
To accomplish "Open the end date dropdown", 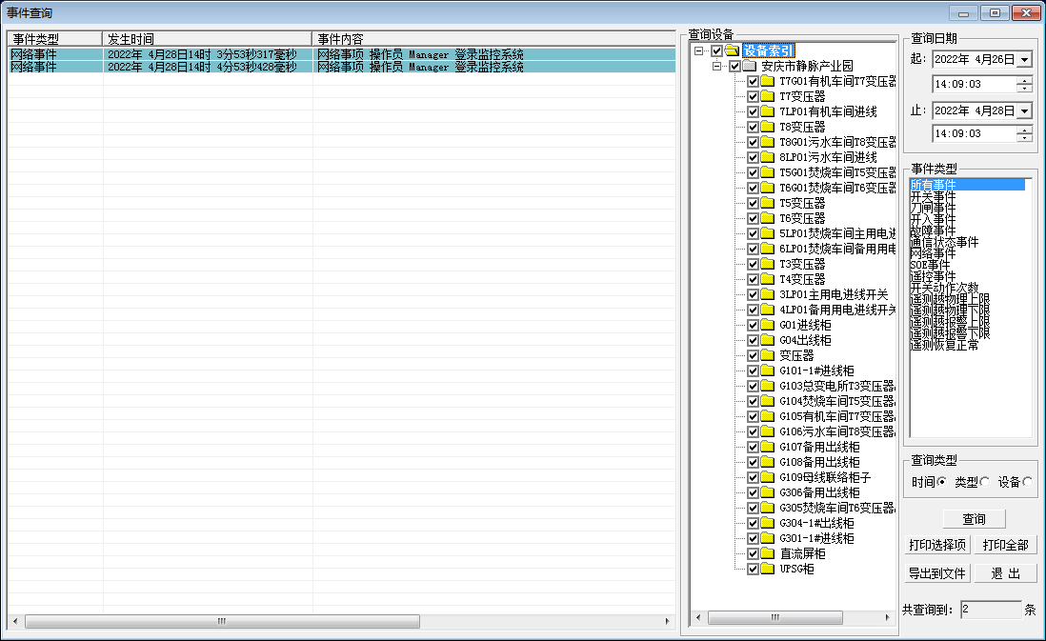I will point(1025,110).
